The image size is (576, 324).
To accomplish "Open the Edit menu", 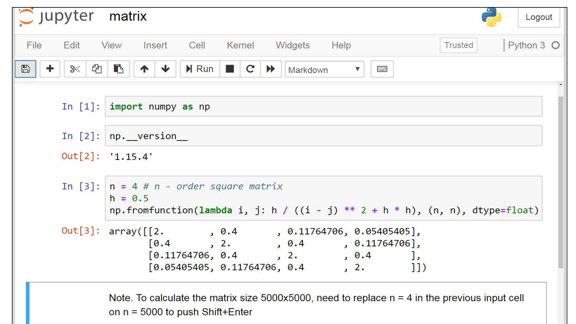I will (x=72, y=45).
